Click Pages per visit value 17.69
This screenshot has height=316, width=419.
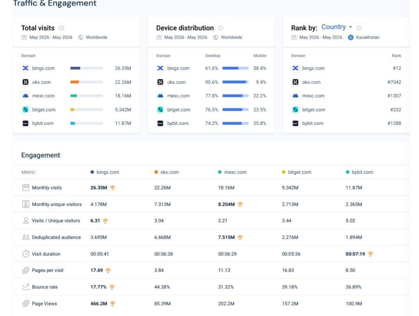(x=97, y=270)
